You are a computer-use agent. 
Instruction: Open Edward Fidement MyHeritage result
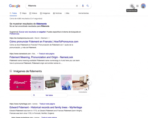click(46, 107)
